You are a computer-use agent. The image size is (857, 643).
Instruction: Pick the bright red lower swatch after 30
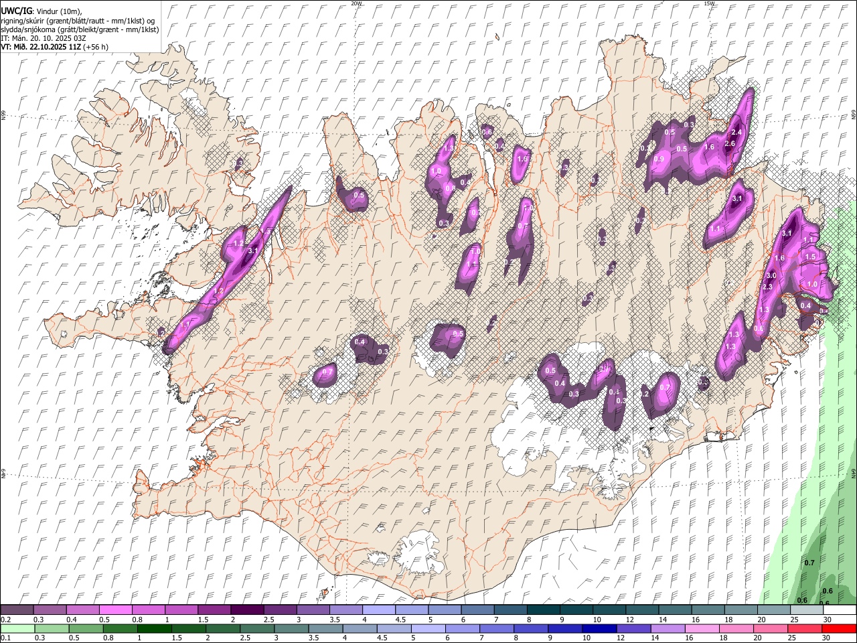click(x=840, y=629)
